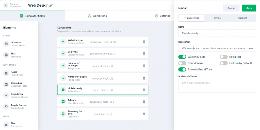Click the Addons checkbox icon
The width and height of the screenshot is (260, 130).
pos(63,101)
